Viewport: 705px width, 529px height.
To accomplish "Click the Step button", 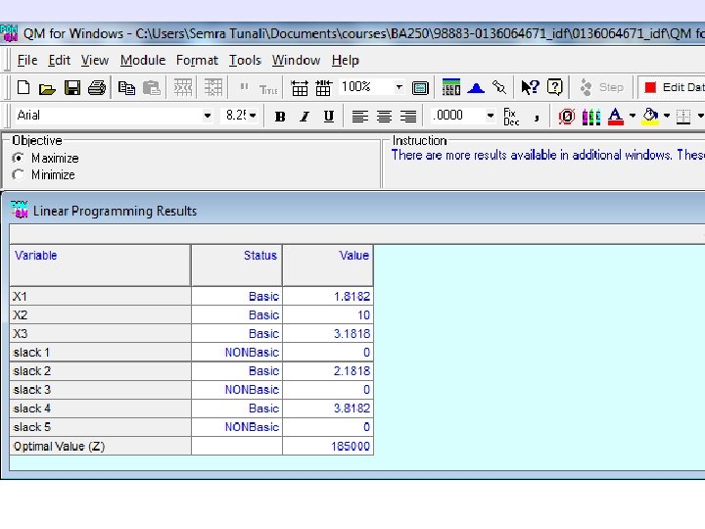I will 602,87.
